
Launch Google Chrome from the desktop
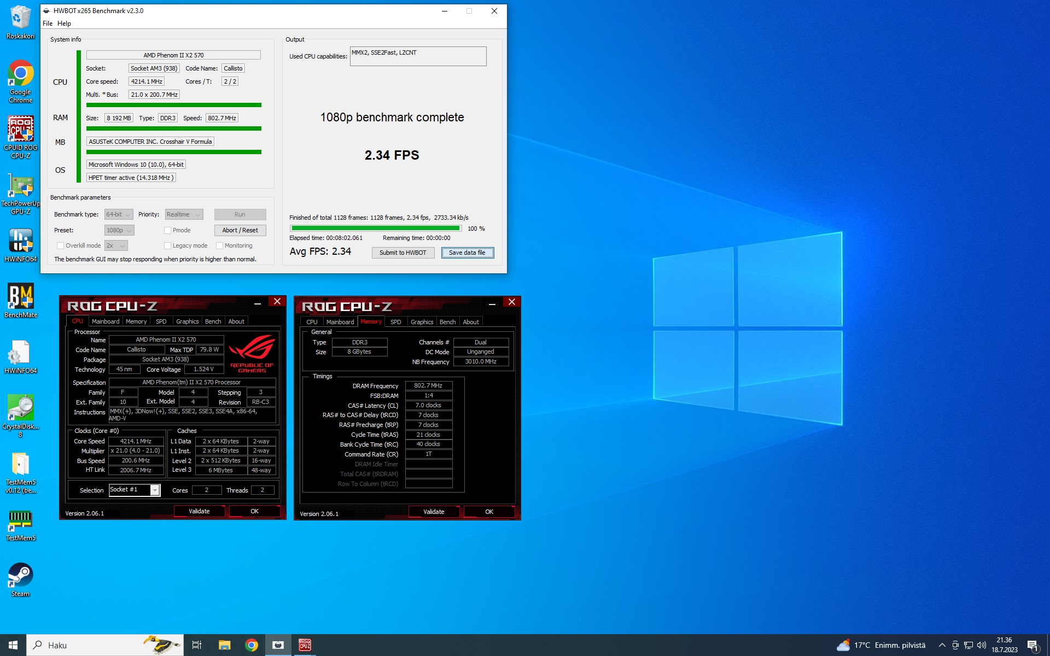pyautogui.click(x=20, y=81)
